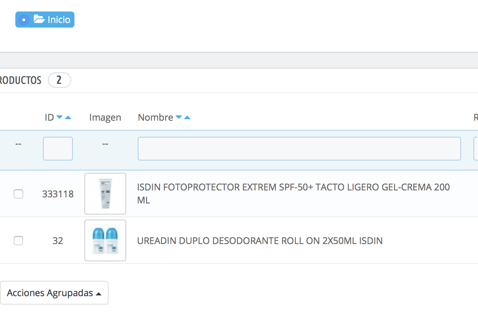Click the Nombre filter input field
The height and width of the screenshot is (318, 478).
[299, 149]
